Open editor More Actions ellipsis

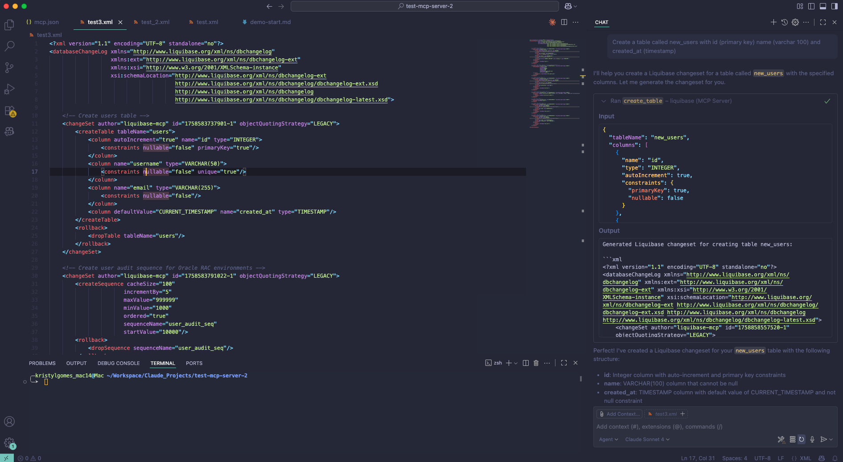click(x=576, y=22)
